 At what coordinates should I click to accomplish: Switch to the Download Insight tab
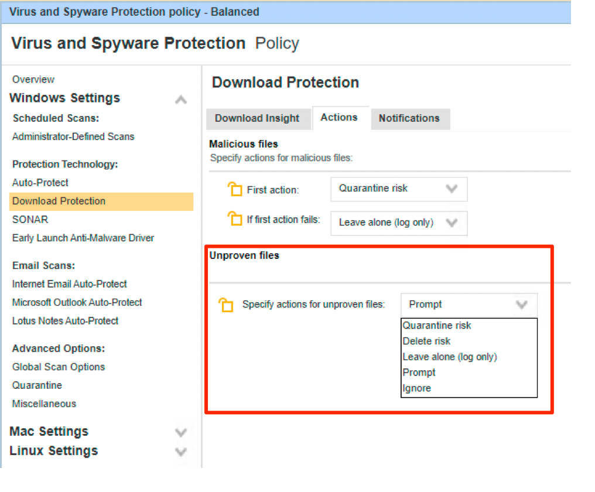(257, 118)
